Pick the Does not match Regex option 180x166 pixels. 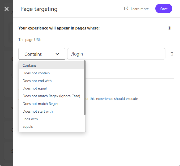pos(51,104)
